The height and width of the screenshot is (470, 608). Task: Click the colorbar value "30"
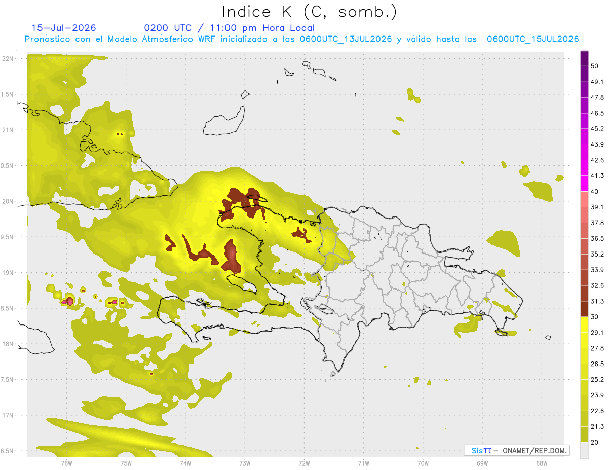point(595,317)
